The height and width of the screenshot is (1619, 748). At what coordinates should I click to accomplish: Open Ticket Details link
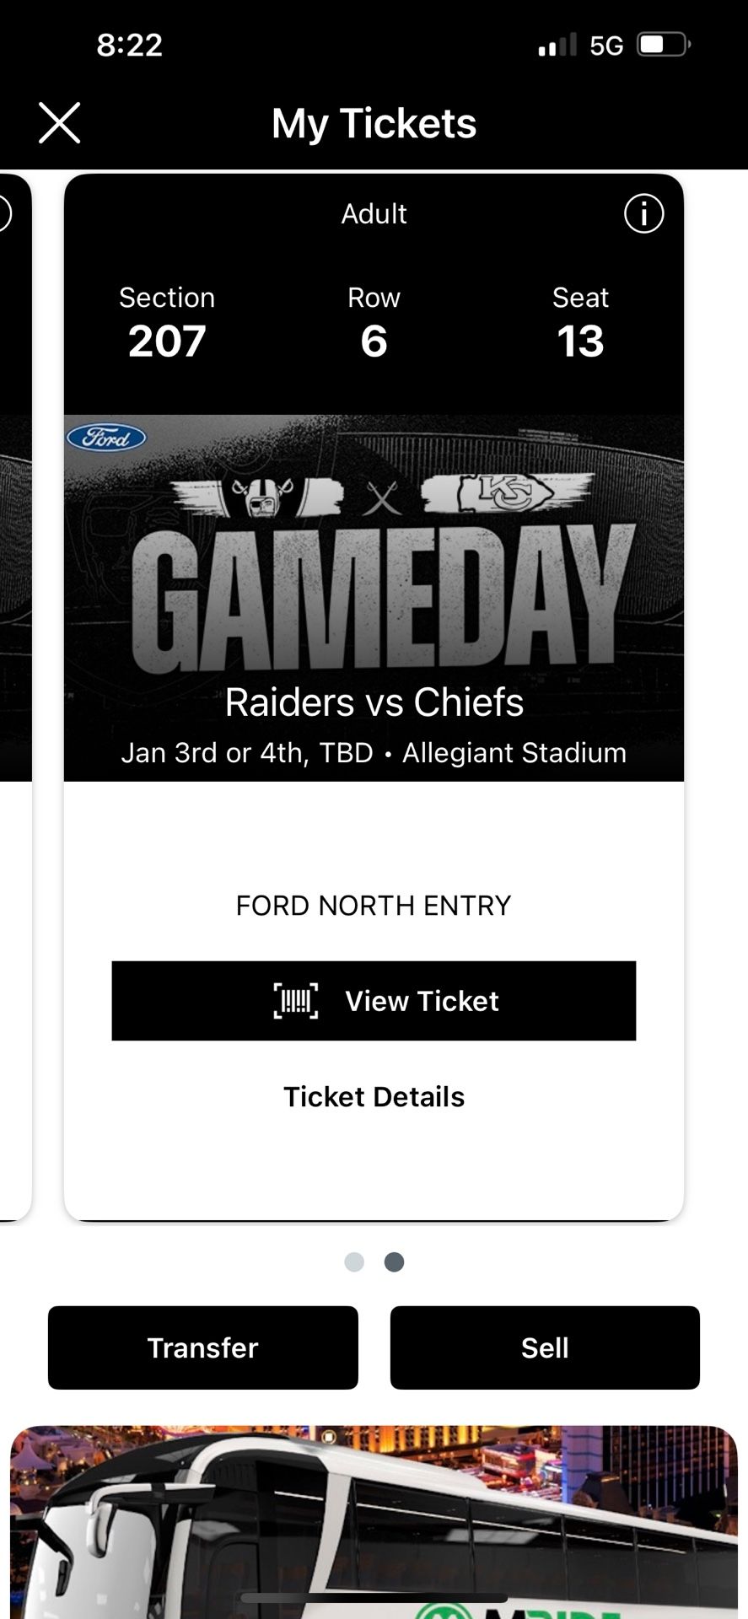(374, 1096)
